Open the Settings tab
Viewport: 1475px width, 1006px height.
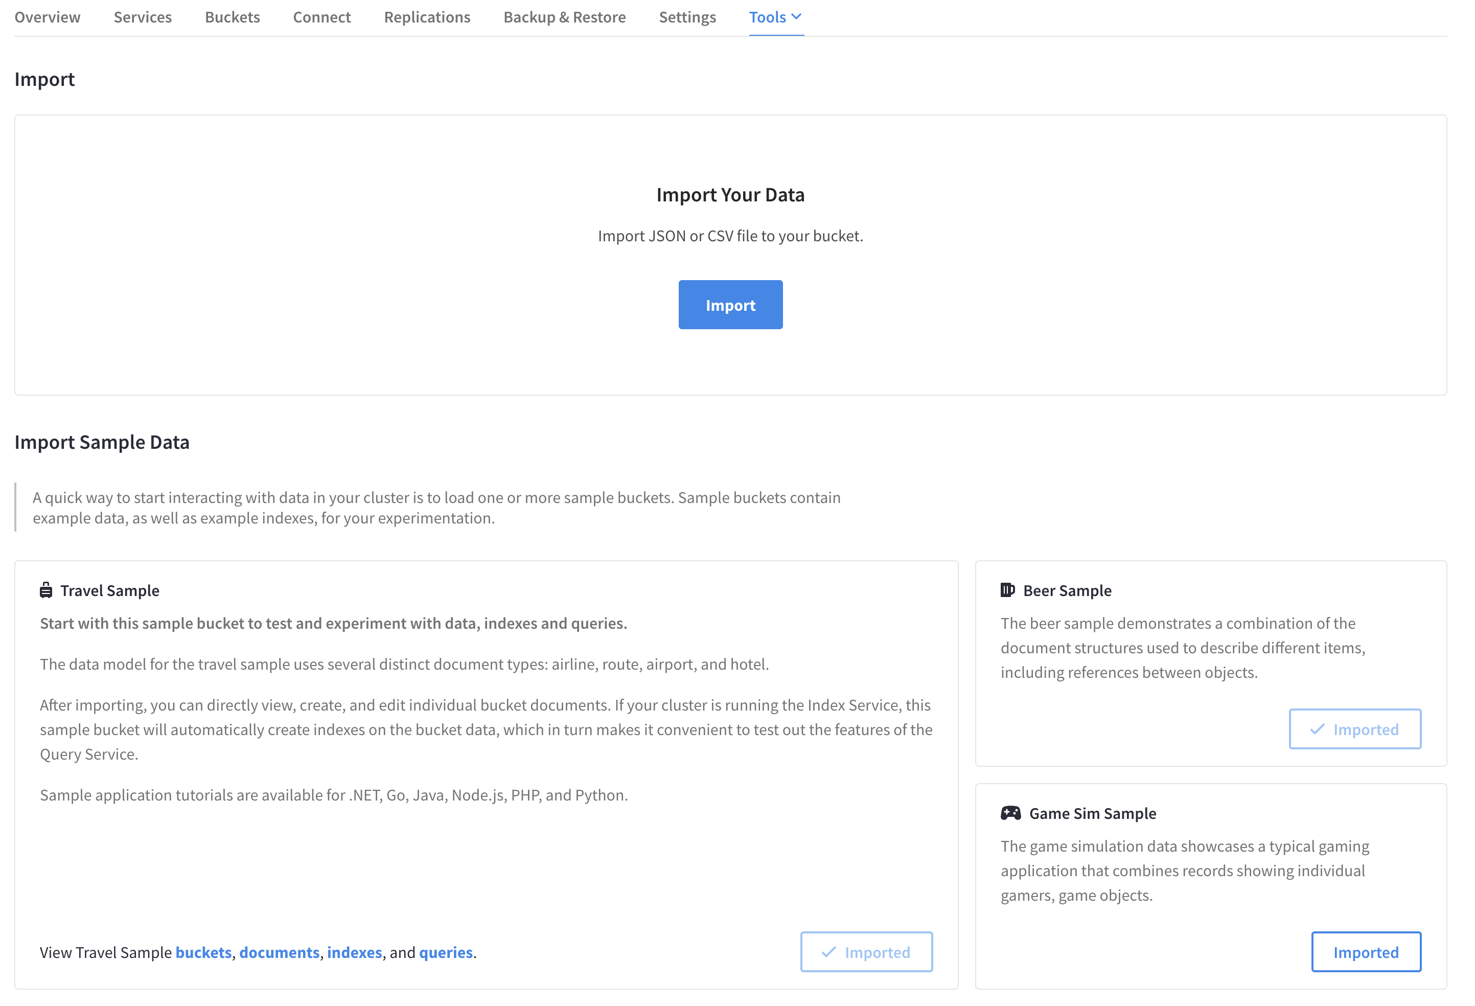[x=687, y=17]
